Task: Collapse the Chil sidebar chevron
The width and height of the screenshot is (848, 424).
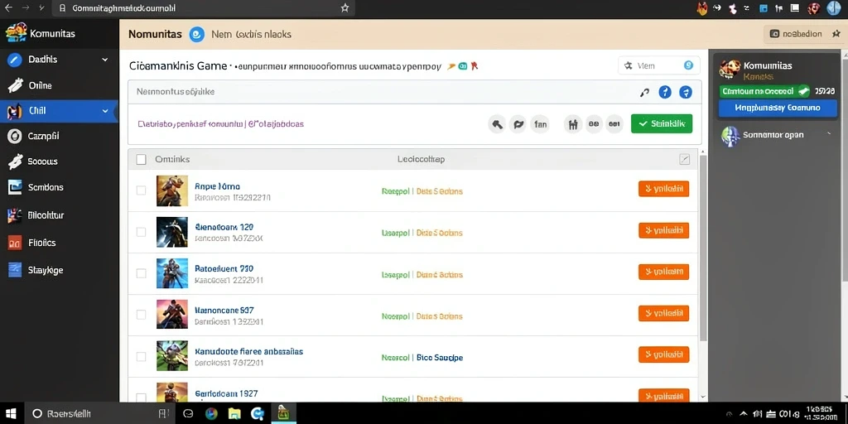Action: pyautogui.click(x=105, y=111)
